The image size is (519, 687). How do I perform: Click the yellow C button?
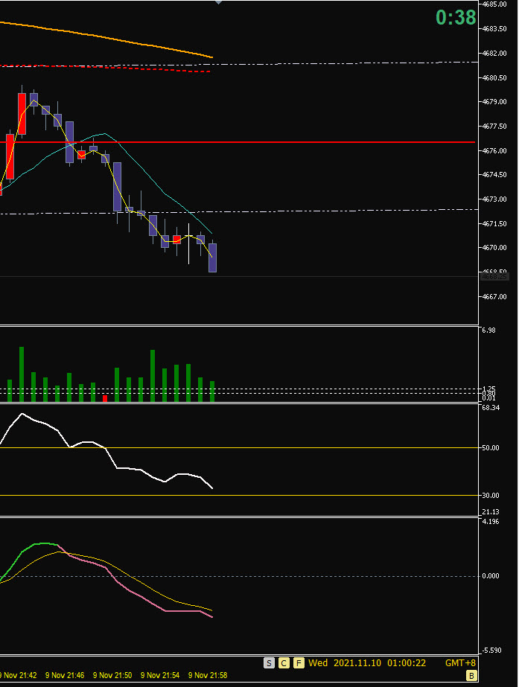coord(284,663)
